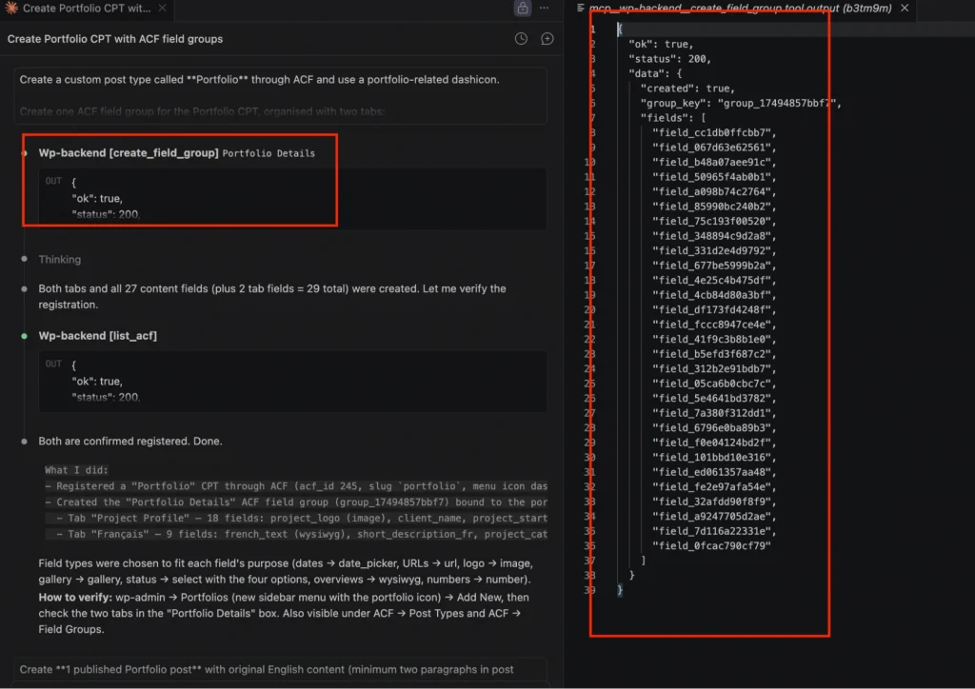
Task: Switch to Create Portfolio CPT tab
Action: coord(86,8)
